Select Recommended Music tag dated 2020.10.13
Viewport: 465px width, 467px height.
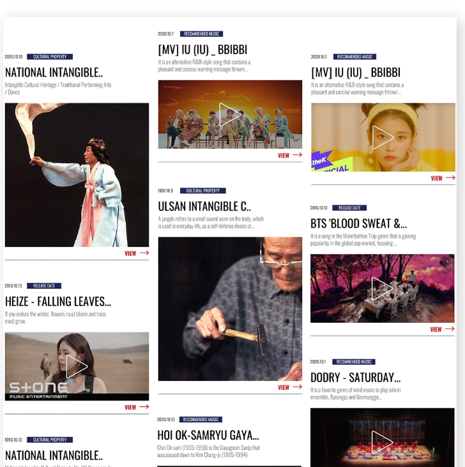(201, 419)
